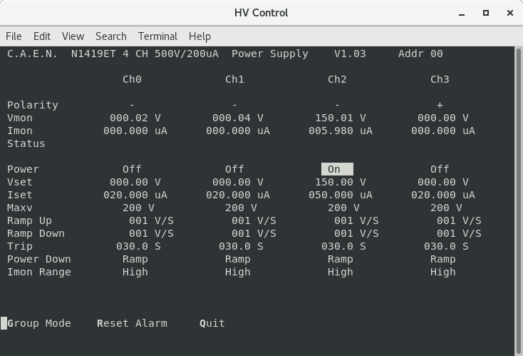The height and width of the screenshot is (356, 523).
Task: Toggle Ch0 Power Down Ramp setting
Action: [135, 259]
